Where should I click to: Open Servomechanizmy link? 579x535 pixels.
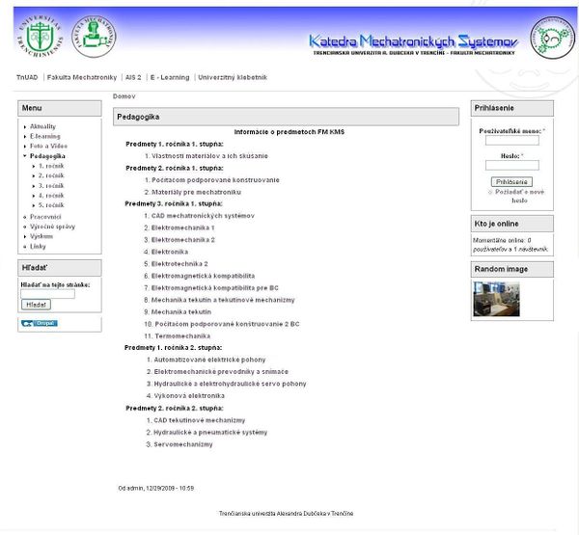click(x=183, y=444)
